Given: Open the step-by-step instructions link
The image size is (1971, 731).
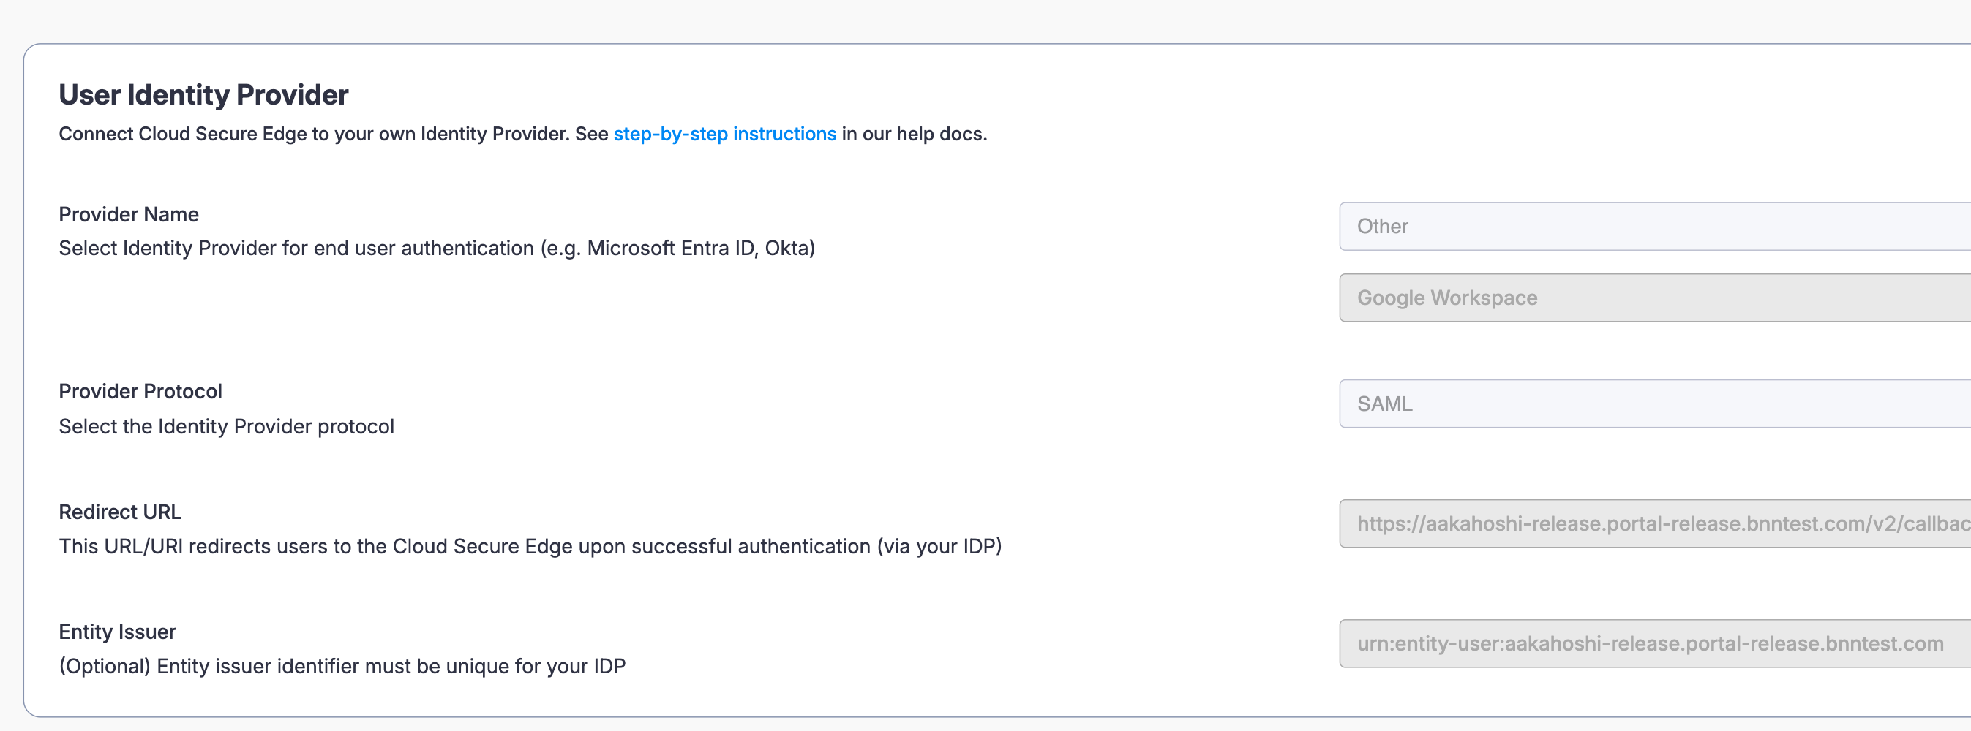Looking at the screenshot, I should [724, 134].
